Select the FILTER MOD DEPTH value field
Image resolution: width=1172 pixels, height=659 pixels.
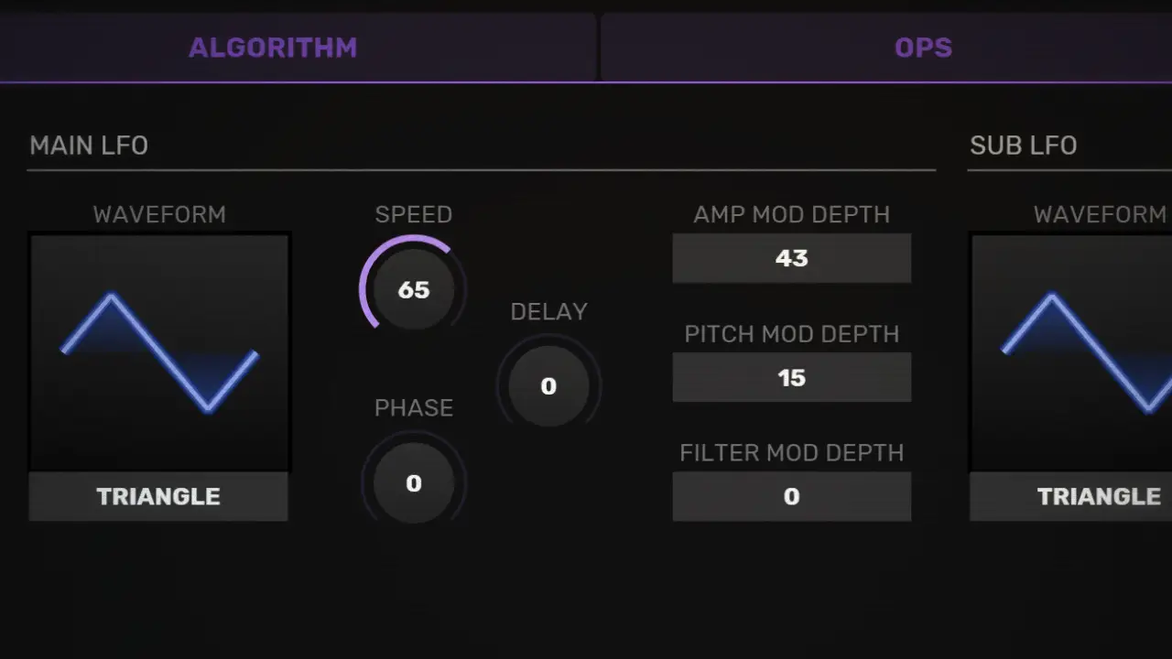pos(792,496)
